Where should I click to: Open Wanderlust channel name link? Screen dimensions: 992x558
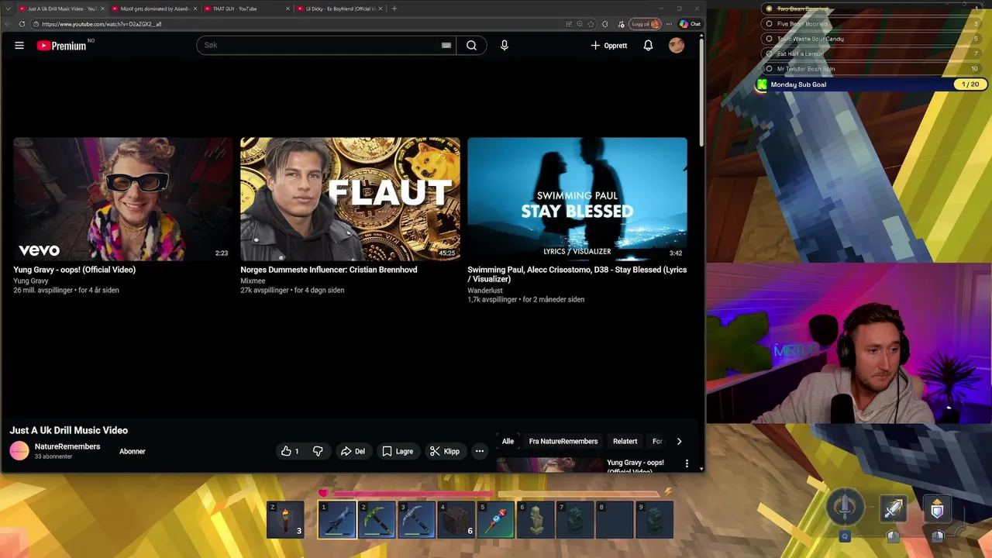484,291
